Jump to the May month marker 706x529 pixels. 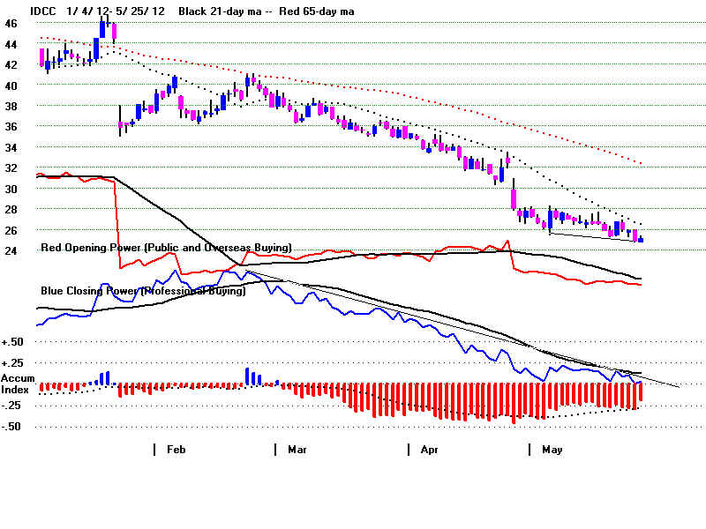[x=552, y=450]
